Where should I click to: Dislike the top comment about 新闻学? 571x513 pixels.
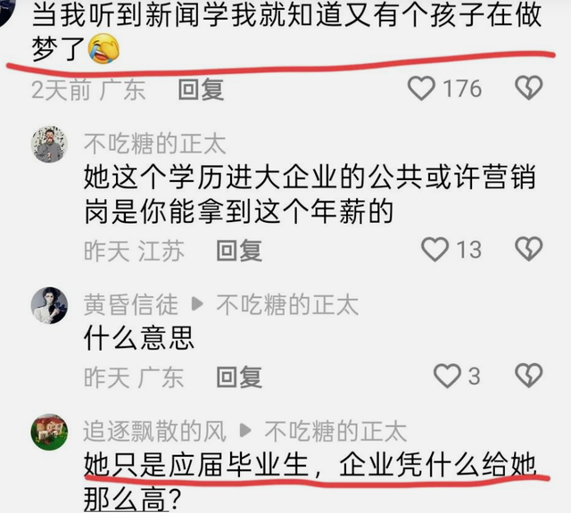tap(528, 87)
